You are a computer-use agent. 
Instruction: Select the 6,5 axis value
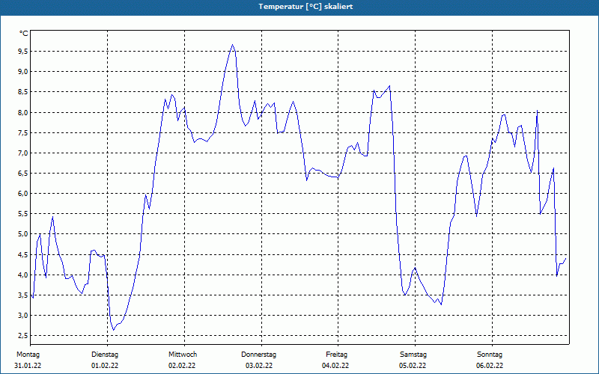(23, 173)
